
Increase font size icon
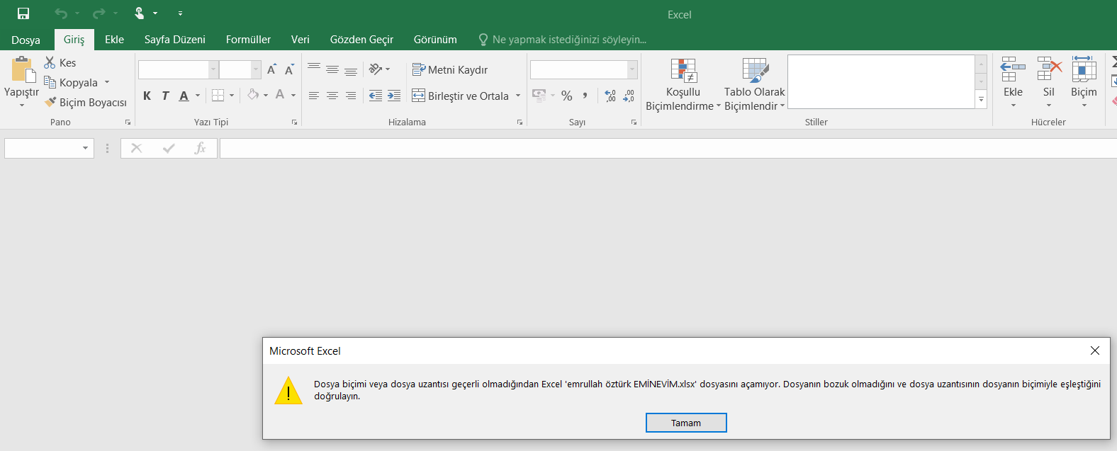click(271, 69)
